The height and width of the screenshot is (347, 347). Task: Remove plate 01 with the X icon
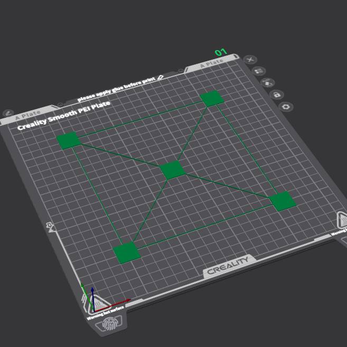coord(250,60)
